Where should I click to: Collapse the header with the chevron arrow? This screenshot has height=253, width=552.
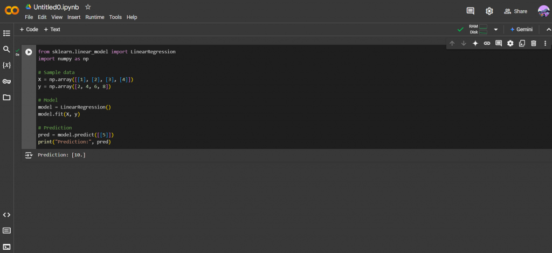pos(541,30)
